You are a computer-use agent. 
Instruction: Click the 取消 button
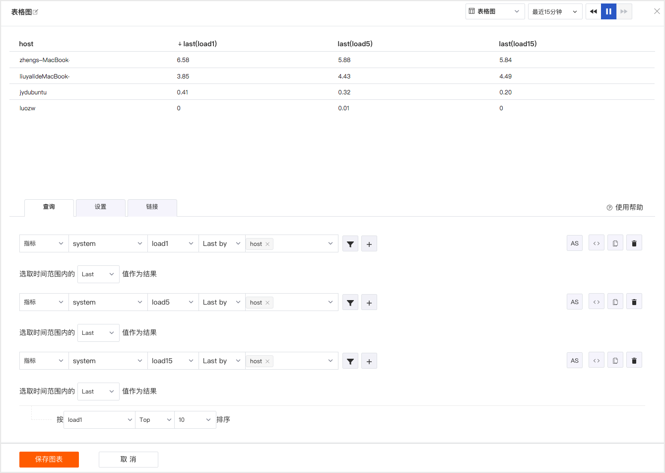129,460
